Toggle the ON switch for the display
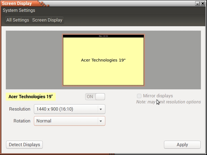The image size is (207, 155). pos(95,97)
